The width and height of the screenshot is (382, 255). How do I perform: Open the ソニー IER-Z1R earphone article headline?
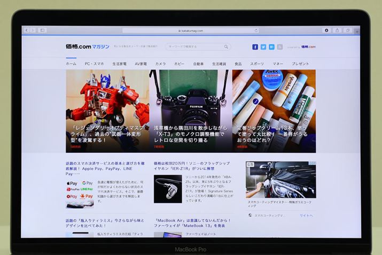point(192,166)
